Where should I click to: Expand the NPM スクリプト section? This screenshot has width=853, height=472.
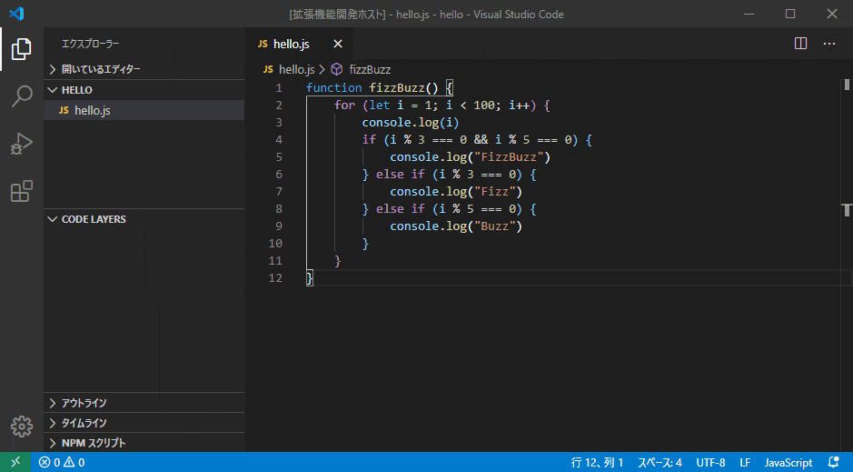point(144,443)
